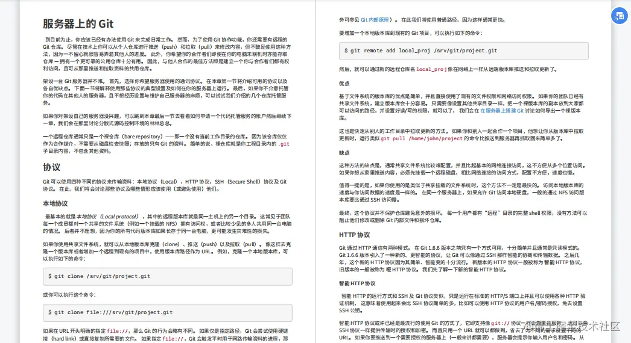Click the "git clone /srv/git/project.git" code block
Image resolution: width=631 pixels, height=343 pixels.
point(168,277)
